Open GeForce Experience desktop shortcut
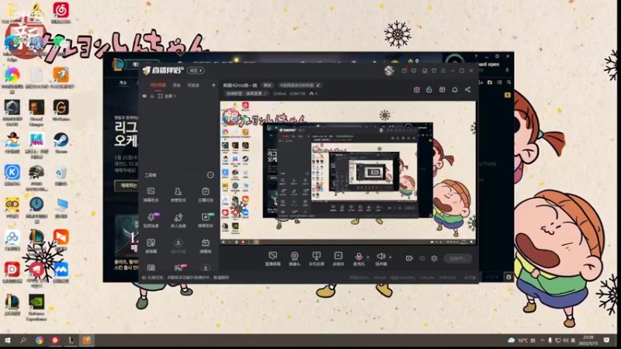The image size is (621, 349). (x=36, y=307)
